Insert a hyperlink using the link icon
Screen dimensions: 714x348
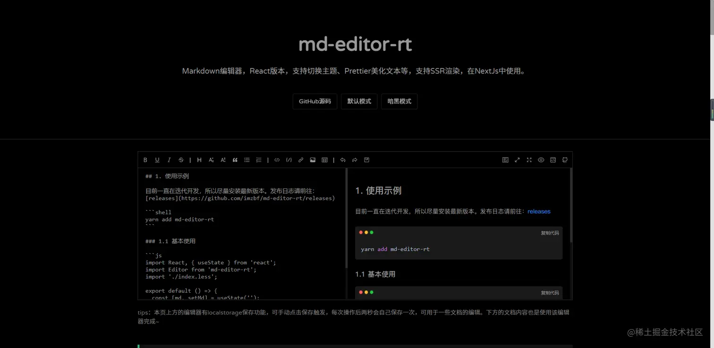pos(300,160)
